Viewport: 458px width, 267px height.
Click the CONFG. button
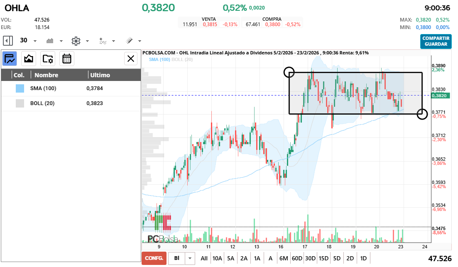click(x=154, y=258)
